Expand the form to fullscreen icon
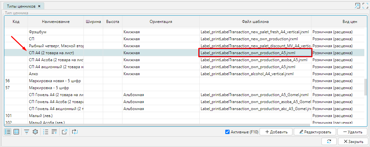Image resolution: width=370 pixels, height=147 pixels. 365,6
